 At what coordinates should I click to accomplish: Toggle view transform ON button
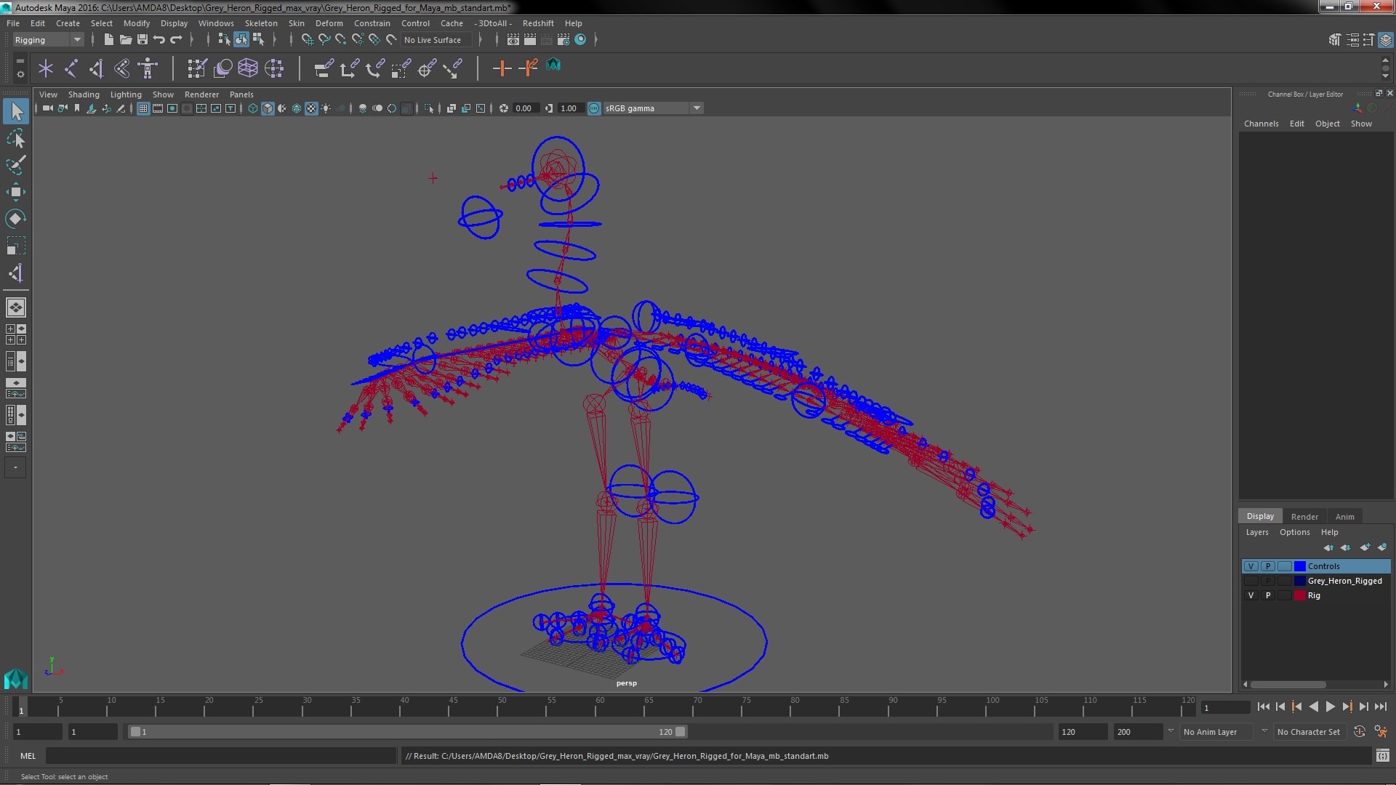594,108
